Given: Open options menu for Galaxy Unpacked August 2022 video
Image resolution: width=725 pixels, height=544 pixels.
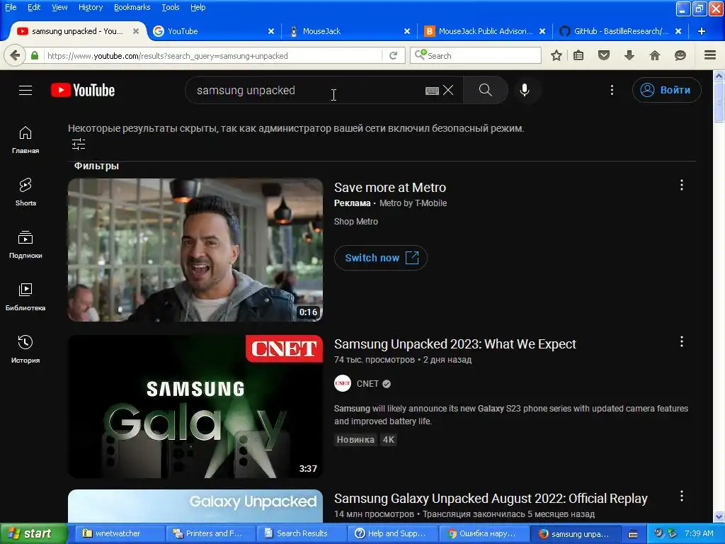Looking at the screenshot, I should 682,497.
